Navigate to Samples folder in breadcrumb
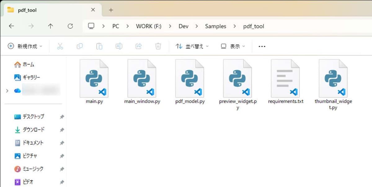 [x=215, y=26]
